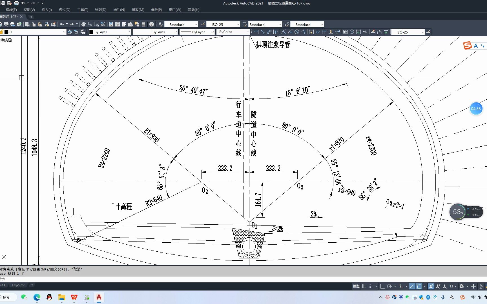Select the Radius dimension tool
Image resolution: width=487 pixels, height=304 pixels.
(284, 32)
